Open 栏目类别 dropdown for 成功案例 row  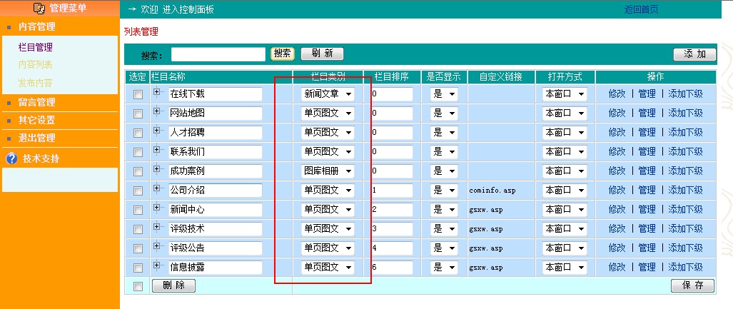[x=328, y=171]
